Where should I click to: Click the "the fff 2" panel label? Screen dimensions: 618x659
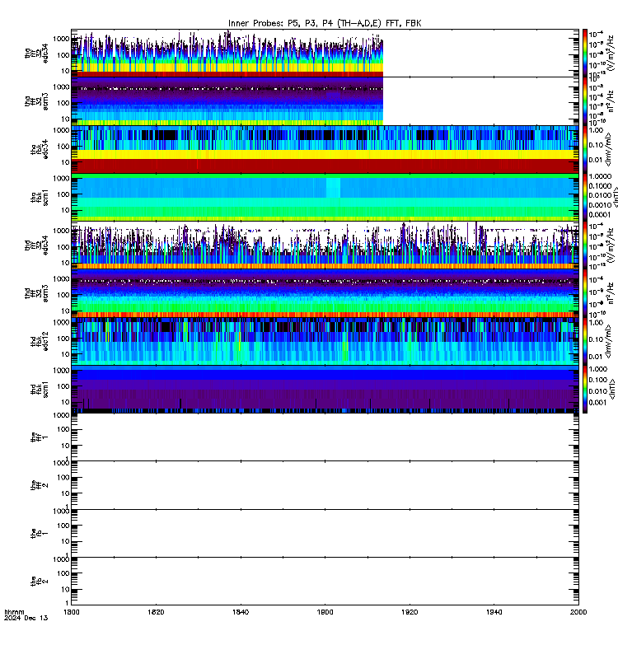click(x=40, y=485)
